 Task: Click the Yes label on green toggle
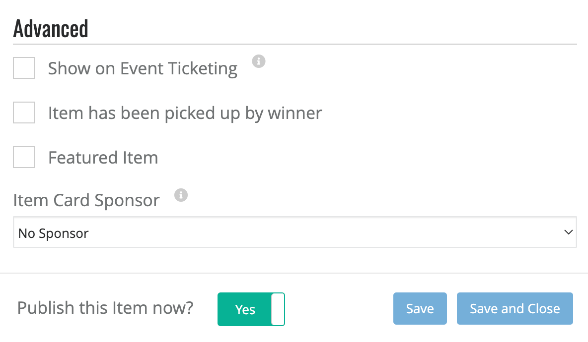click(245, 309)
